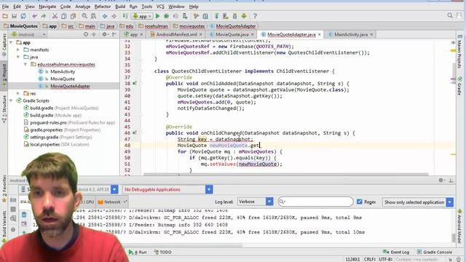The width and height of the screenshot is (466, 262).
Task: Open project panel settings gear
Action: click(104, 34)
